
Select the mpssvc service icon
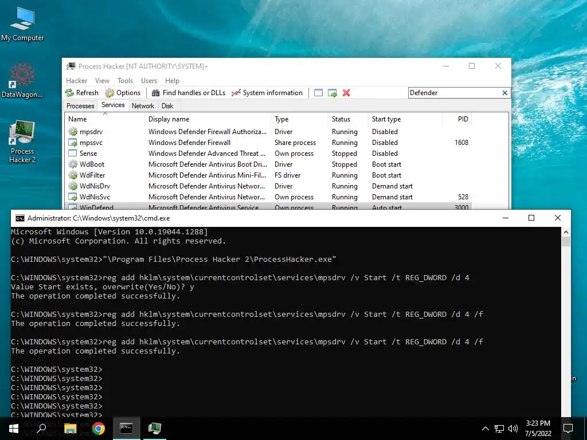[x=73, y=143]
